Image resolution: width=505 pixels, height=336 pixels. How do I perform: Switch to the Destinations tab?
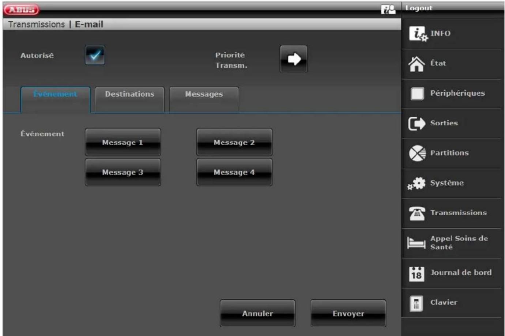129,94
